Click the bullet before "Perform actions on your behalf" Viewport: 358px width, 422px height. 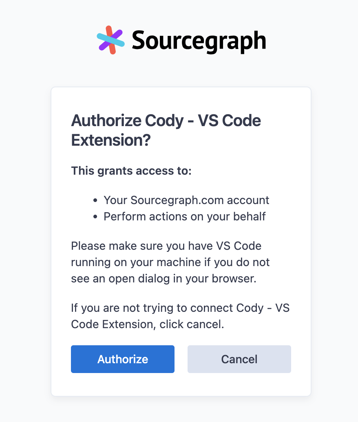(95, 217)
